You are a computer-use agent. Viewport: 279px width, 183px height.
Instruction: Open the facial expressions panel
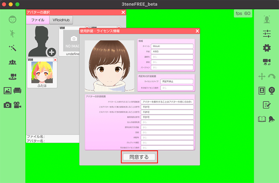(12, 20)
